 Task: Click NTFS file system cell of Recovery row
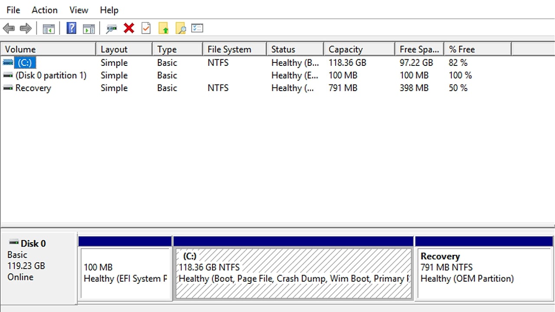pyautogui.click(x=218, y=88)
